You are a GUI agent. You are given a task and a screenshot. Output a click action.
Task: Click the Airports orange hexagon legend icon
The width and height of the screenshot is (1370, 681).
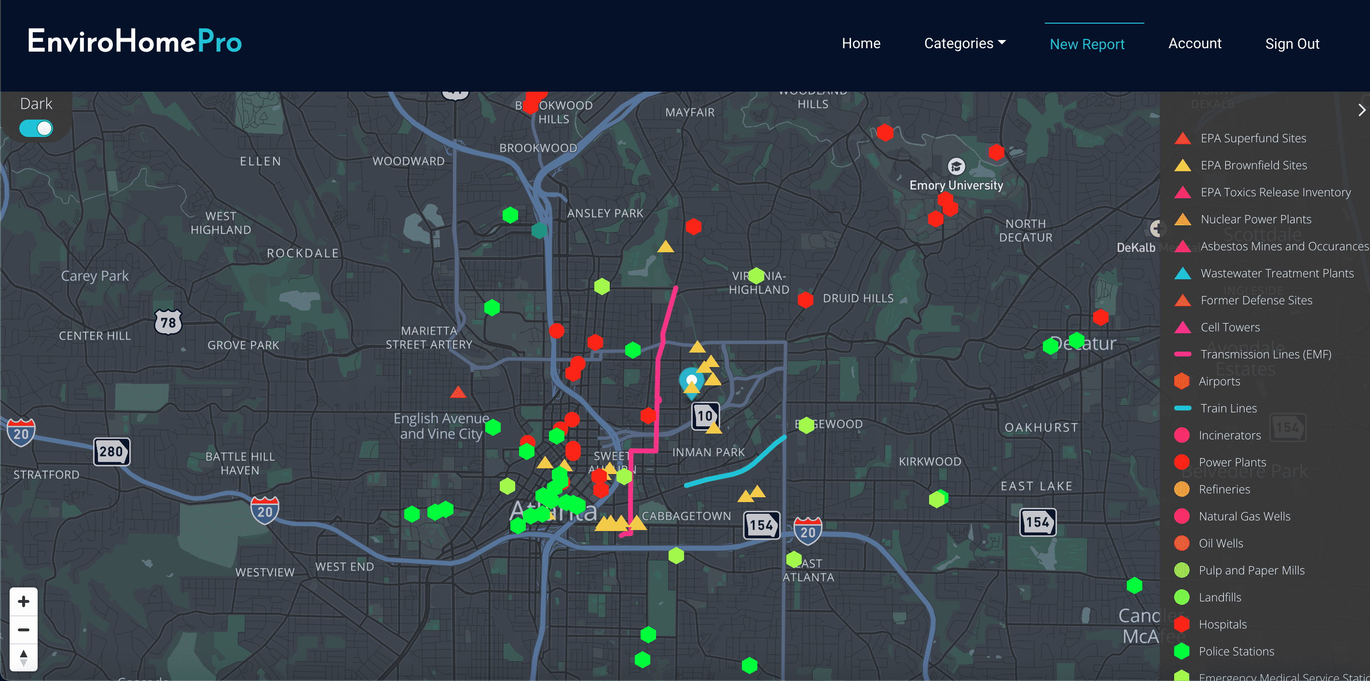(1181, 381)
